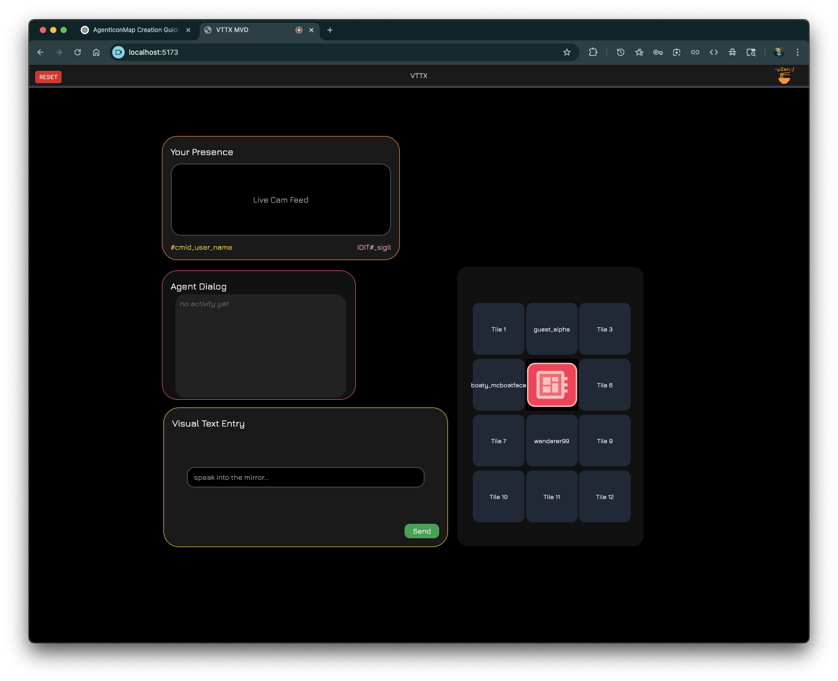Open the Extensions puzzle icon

(593, 52)
